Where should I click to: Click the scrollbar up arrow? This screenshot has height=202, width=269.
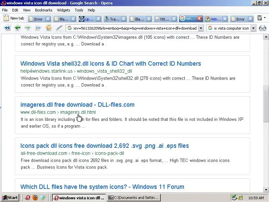coord(266,37)
